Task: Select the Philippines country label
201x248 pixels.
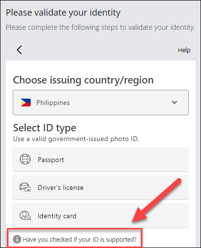Action: point(53,103)
